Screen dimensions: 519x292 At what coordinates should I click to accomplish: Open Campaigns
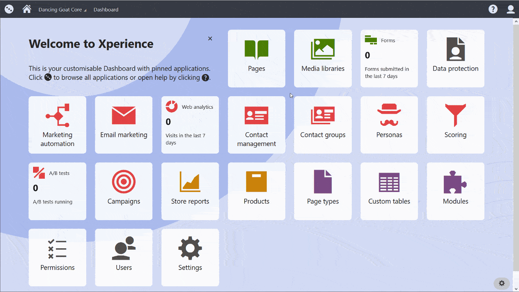pyautogui.click(x=123, y=191)
